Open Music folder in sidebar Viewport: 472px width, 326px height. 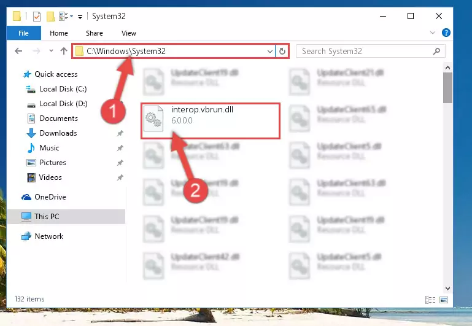[43, 148]
